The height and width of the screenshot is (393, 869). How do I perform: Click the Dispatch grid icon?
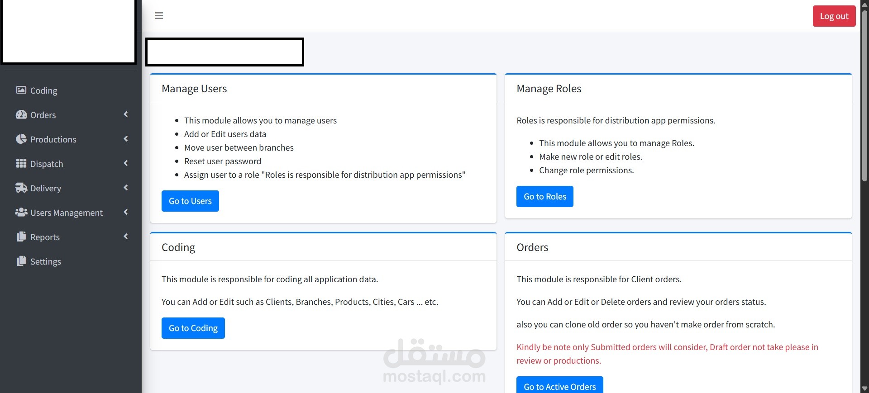(21, 163)
